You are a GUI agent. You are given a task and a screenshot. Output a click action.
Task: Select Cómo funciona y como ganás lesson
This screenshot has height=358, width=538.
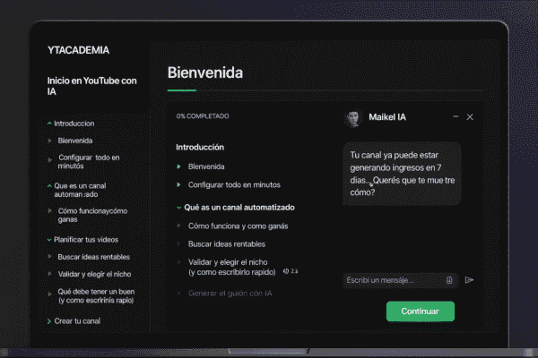(x=239, y=226)
